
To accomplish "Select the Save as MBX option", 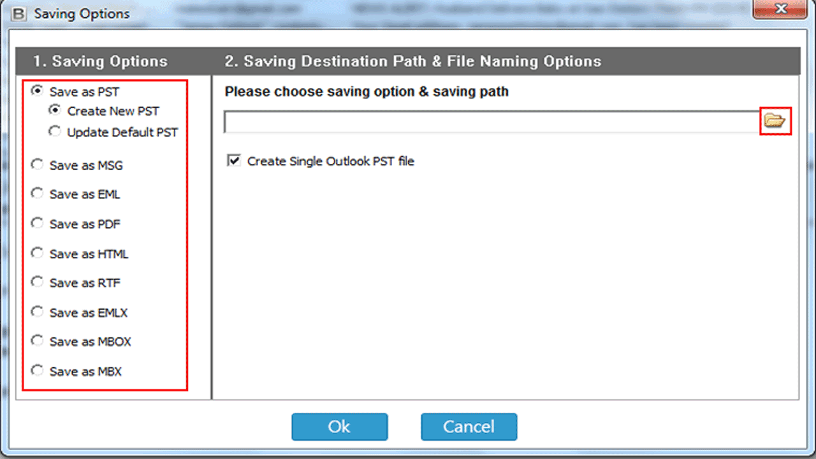I will (38, 370).
